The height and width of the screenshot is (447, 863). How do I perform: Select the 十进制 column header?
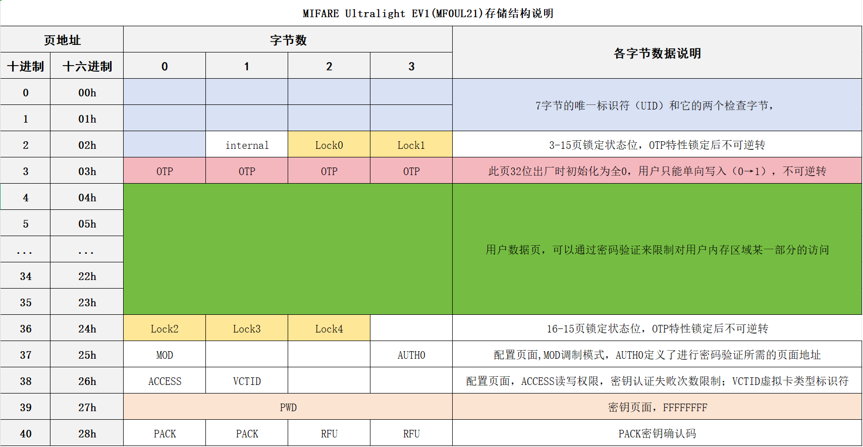pos(25,66)
